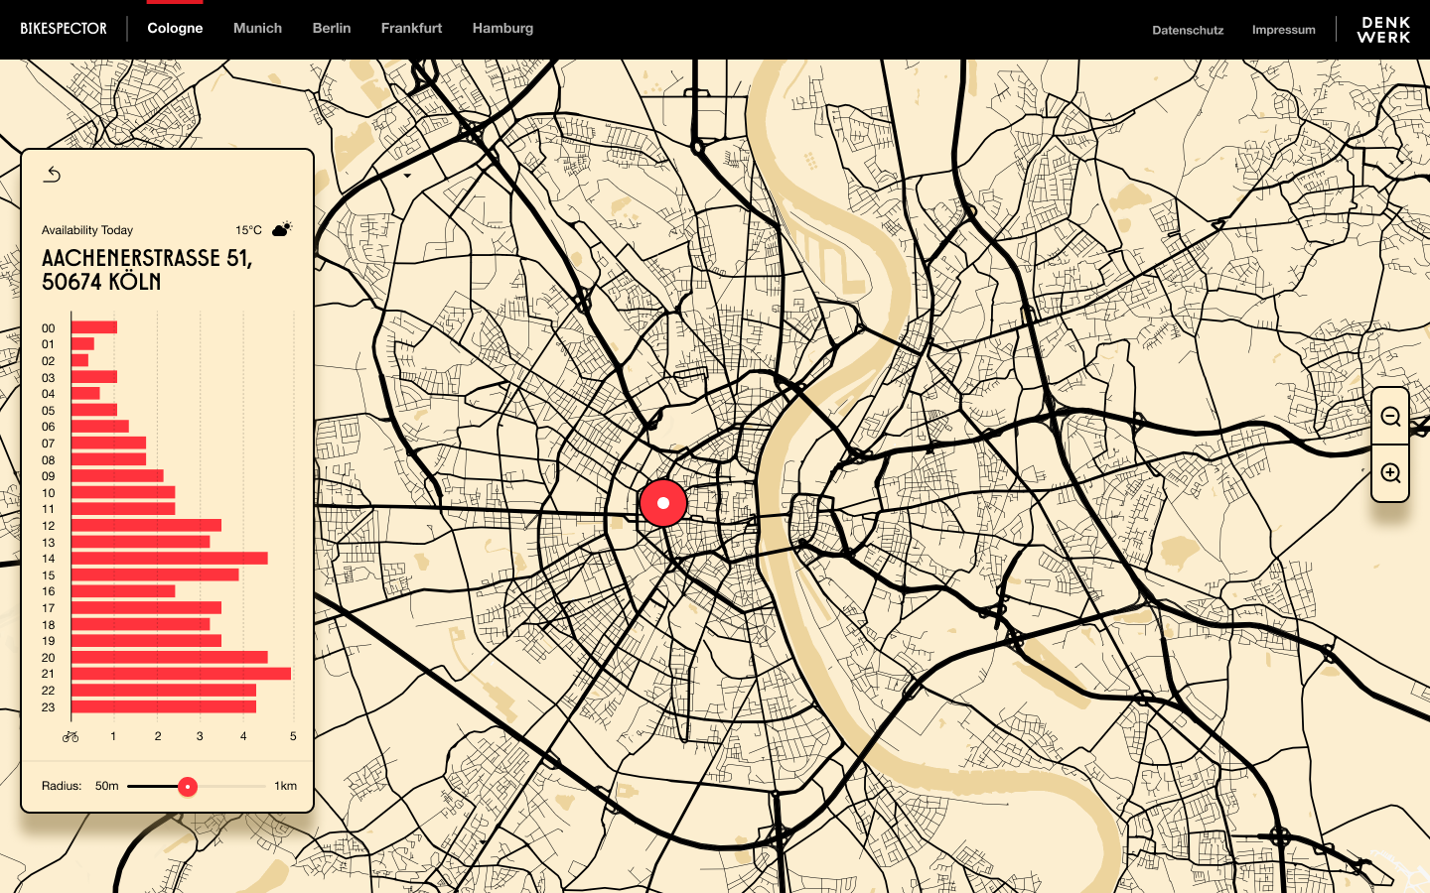1430x893 pixels.
Task: Click the back arrow icon in the panel
Action: click(x=53, y=175)
